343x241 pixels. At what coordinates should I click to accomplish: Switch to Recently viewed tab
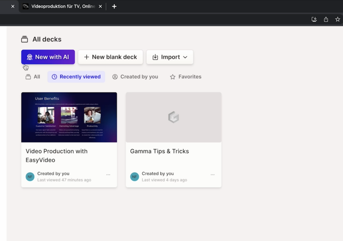pyautogui.click(x=76, y=77)
